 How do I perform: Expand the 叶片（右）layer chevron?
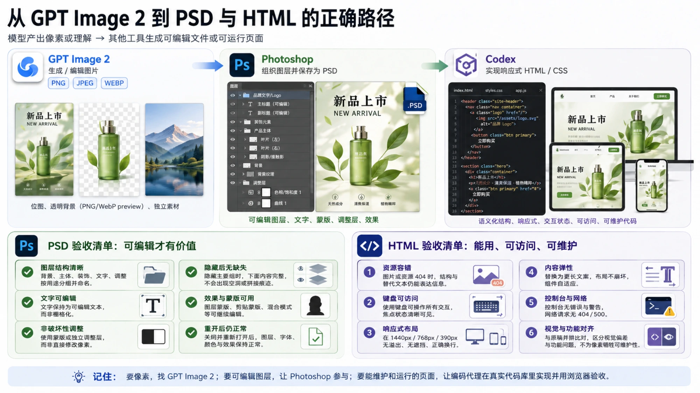(245, 148)
